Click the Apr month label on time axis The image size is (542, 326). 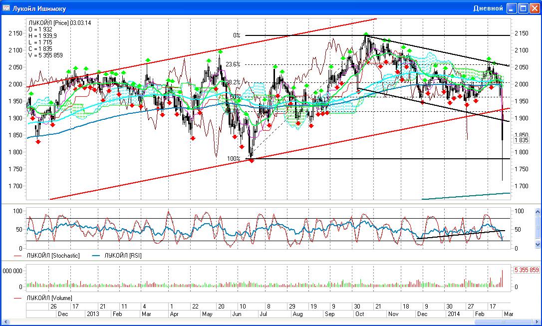click(174, 314)
